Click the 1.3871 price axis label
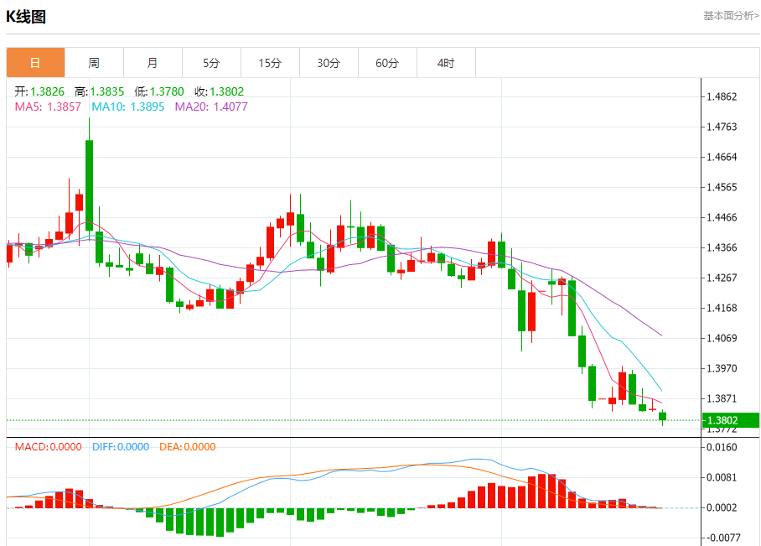The width and height of the screenshot is (761, 546). tap(722, 398)
